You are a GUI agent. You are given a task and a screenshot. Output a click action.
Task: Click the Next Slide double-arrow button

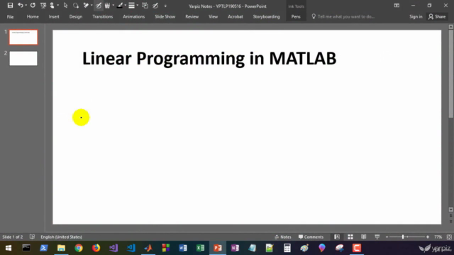click(x=451, y=222)
